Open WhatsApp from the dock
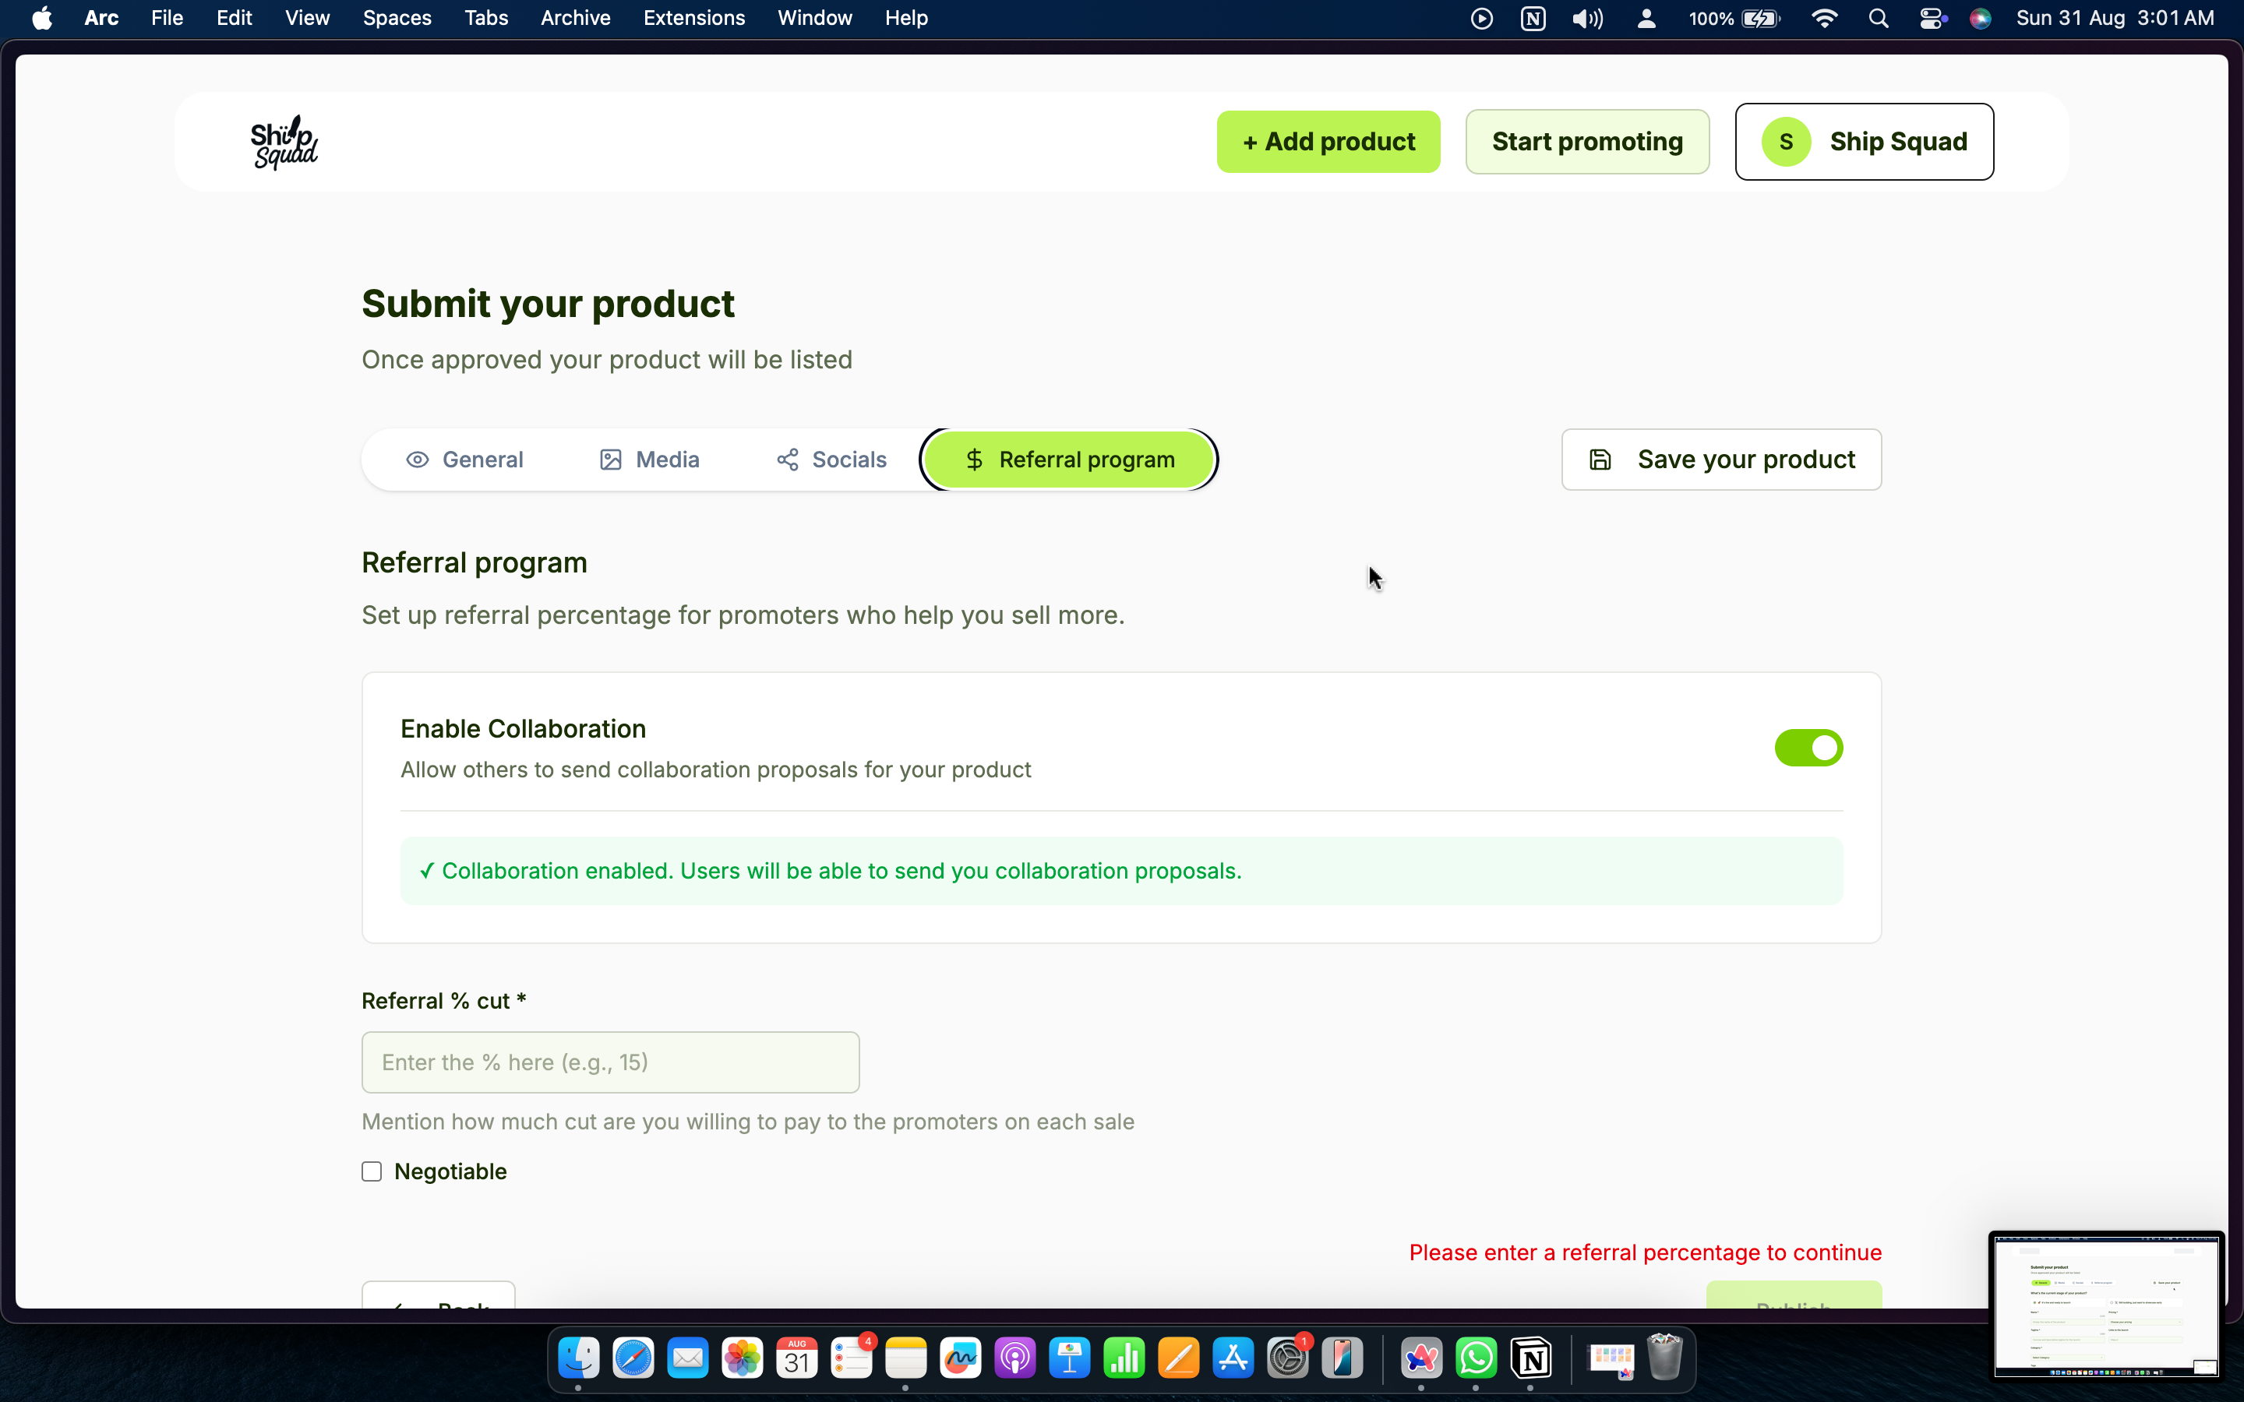This screenshot has height=1402, width=2244. coord(1475,1359)
